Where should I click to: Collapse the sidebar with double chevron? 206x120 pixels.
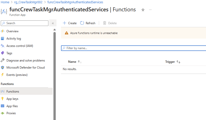(x=53, y=23)
